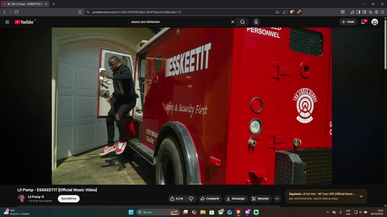Close the Lil Pump ESSKEETIT tab

tap(46, 4)
